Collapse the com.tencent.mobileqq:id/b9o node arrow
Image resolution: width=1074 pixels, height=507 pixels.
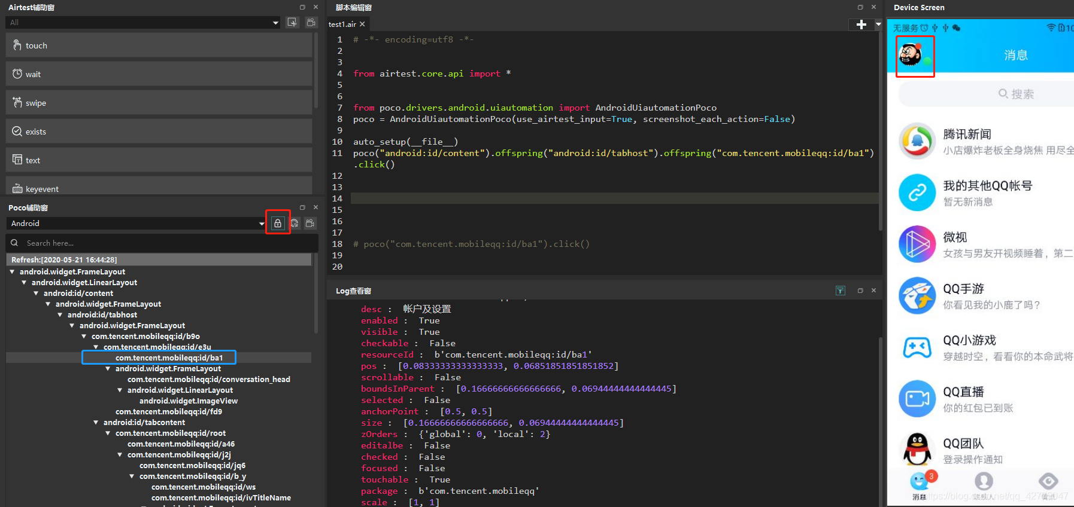(x=84, y=336)
